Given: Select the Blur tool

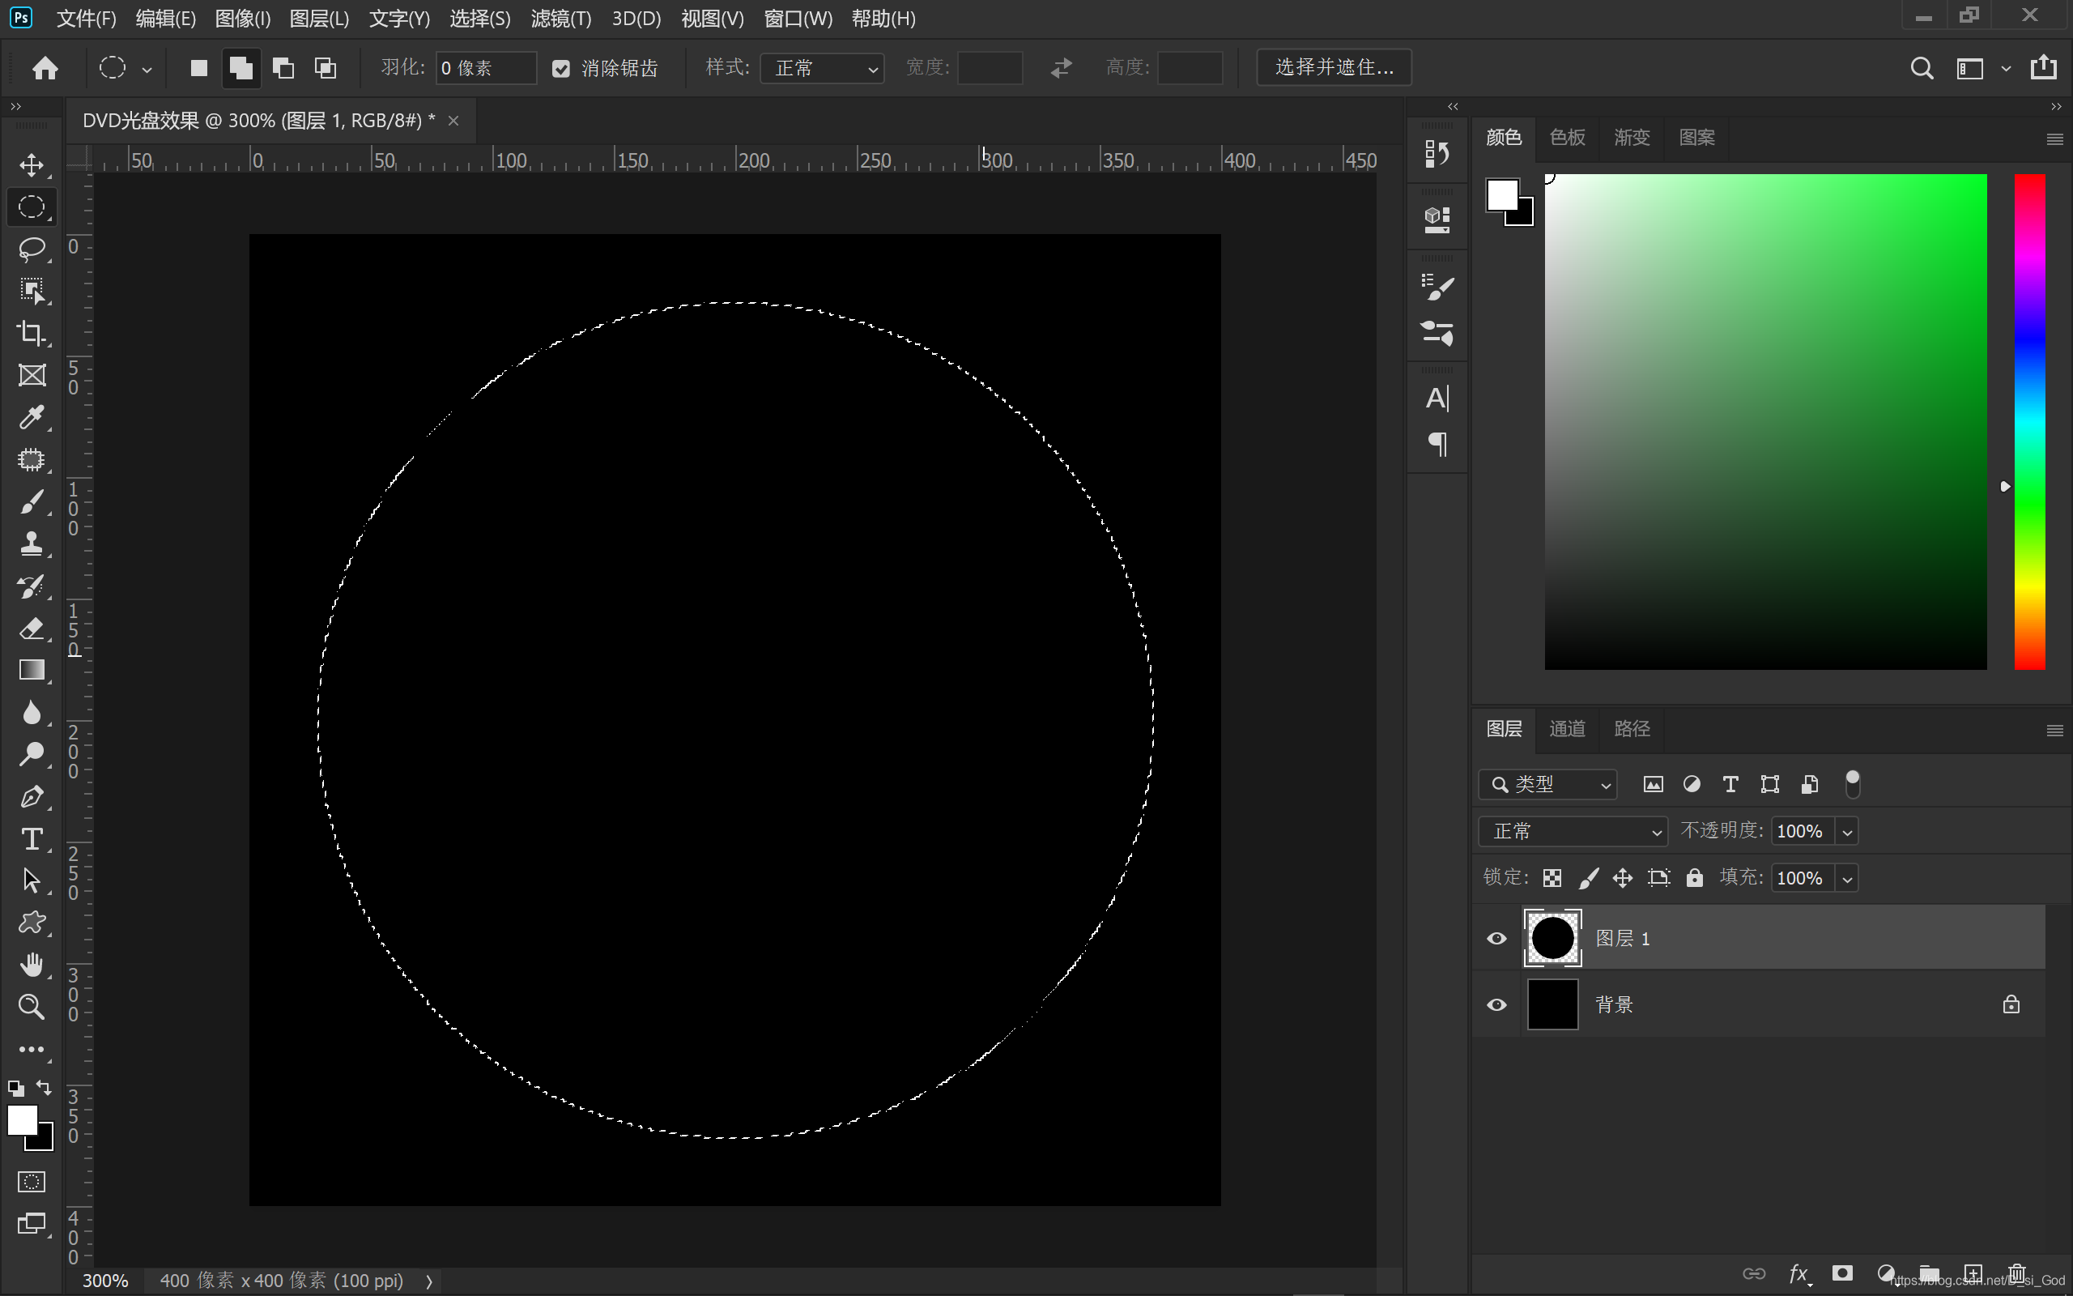Looking at the screenshot, I should (32, 712).
